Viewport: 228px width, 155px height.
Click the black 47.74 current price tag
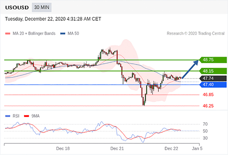(x=213, y=78)
